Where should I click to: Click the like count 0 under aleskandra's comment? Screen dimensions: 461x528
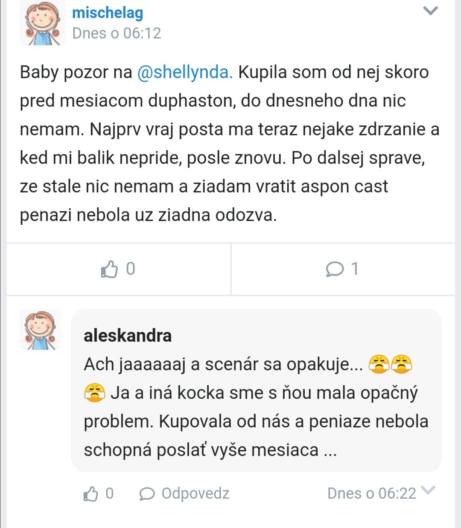(110, 493)
